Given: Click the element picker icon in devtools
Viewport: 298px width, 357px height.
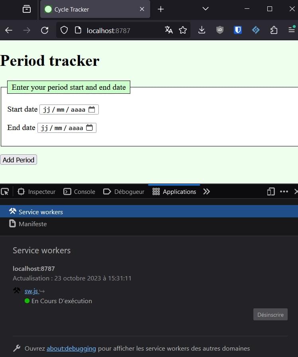Looking at the screenshot, I should point(5,191).
